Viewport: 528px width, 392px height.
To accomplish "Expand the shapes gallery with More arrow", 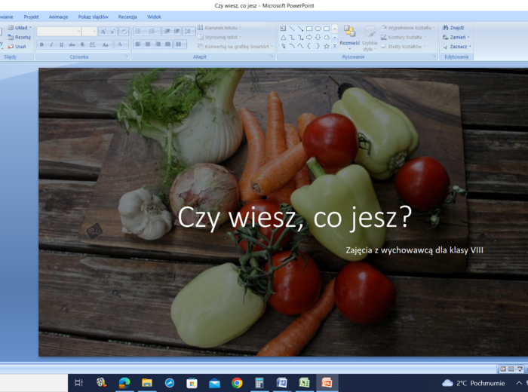I will coord(335,46).
